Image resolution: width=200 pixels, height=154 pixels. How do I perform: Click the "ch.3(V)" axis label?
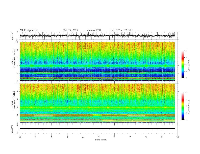point(12,129)
